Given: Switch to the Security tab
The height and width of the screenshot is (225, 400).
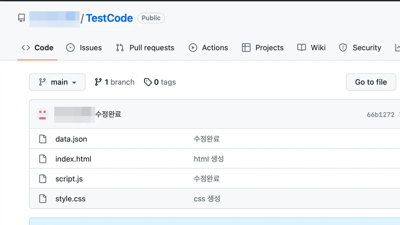Looking at the screenshot, I should click(x=367, y=48).
